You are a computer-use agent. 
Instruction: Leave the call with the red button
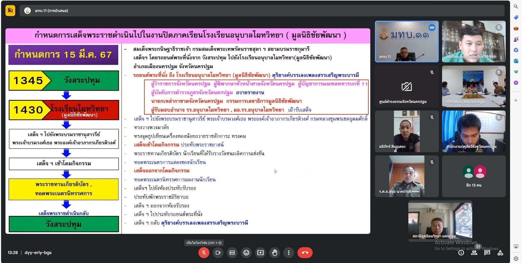(x=305, y=253)
